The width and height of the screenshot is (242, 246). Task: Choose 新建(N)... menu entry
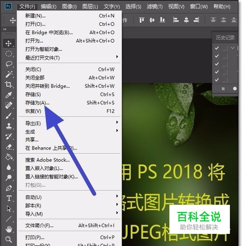point(69,16)
